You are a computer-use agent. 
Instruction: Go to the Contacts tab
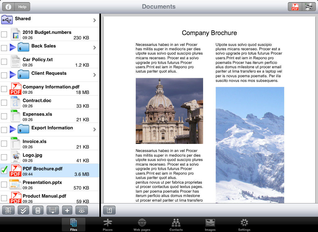[176, 225]
